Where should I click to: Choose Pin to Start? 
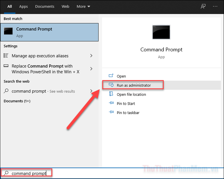[x=161, y=103]
